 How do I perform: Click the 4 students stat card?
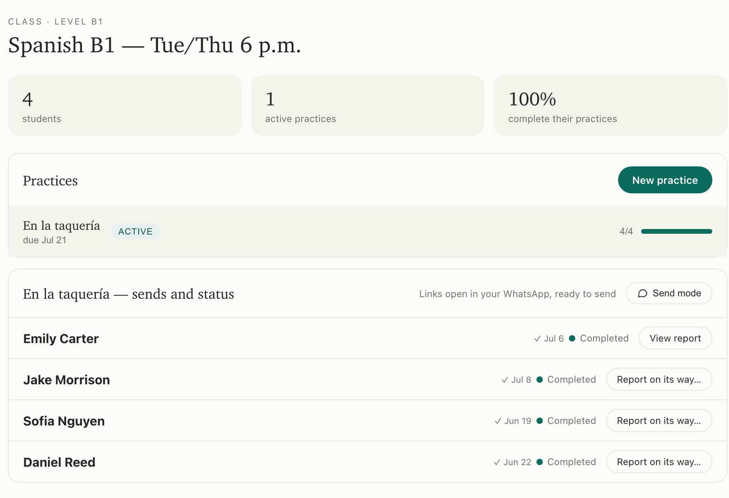(x=125, y=105)
